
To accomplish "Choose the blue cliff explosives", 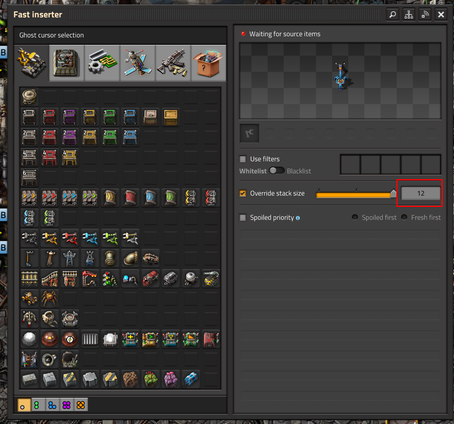I will [x=191, y=380].
